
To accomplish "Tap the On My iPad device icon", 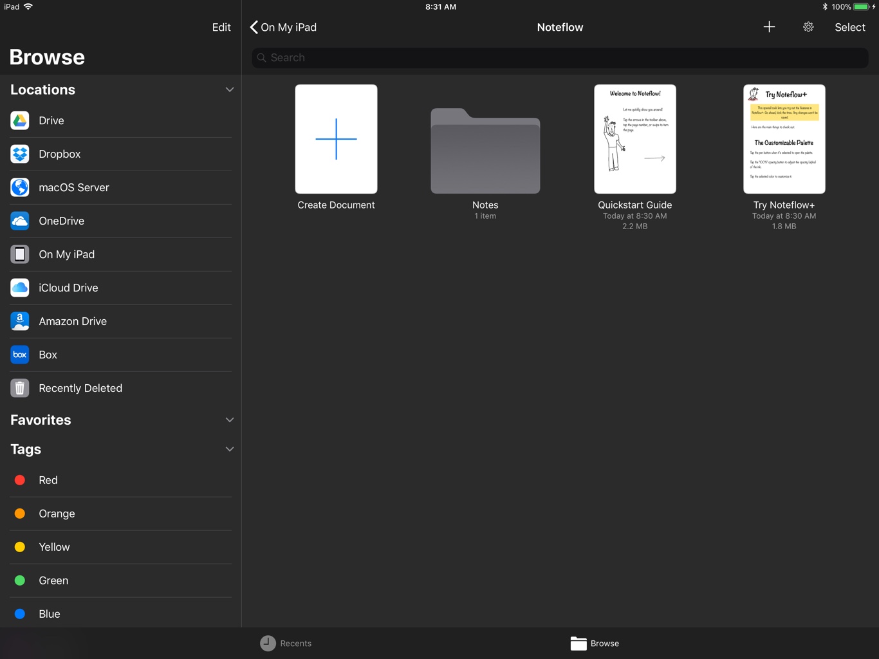I will [x=20, y=254].
